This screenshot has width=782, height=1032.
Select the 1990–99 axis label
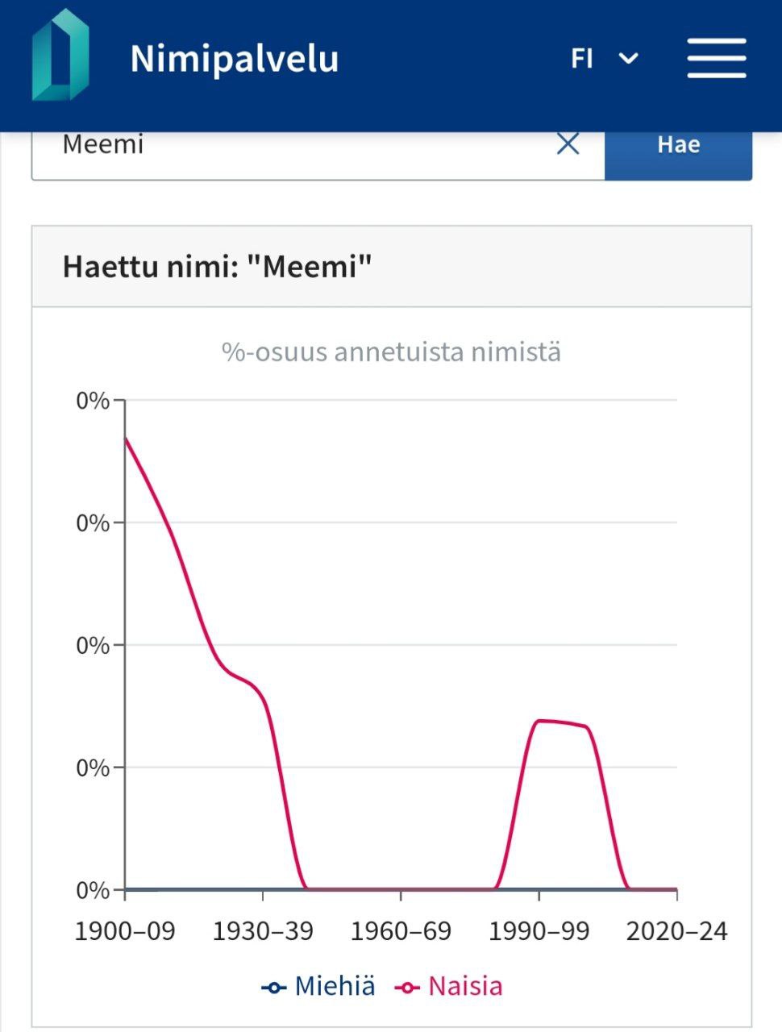tap(539, 931)
